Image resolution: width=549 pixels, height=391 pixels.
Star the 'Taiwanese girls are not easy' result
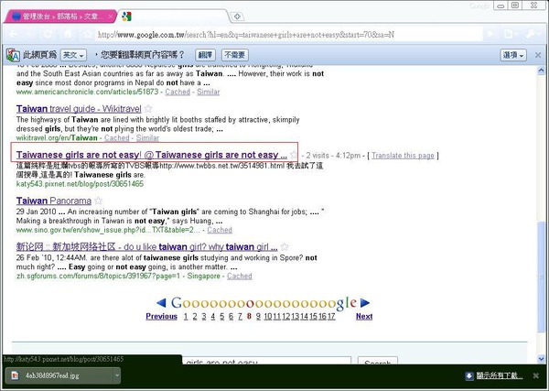(294, 155)
